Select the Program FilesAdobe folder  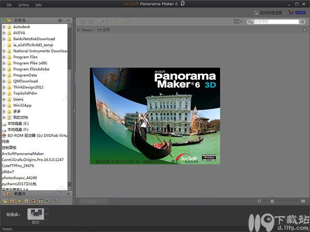click(31, 69)
